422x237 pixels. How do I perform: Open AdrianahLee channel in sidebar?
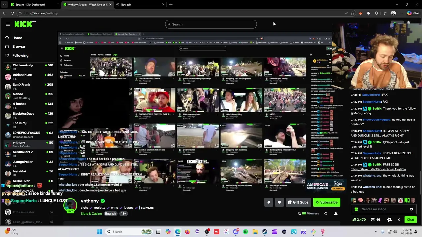click(x=29, y=77)
